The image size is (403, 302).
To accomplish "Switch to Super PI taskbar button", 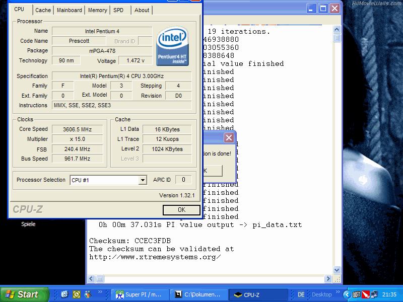I will (140, 294).
